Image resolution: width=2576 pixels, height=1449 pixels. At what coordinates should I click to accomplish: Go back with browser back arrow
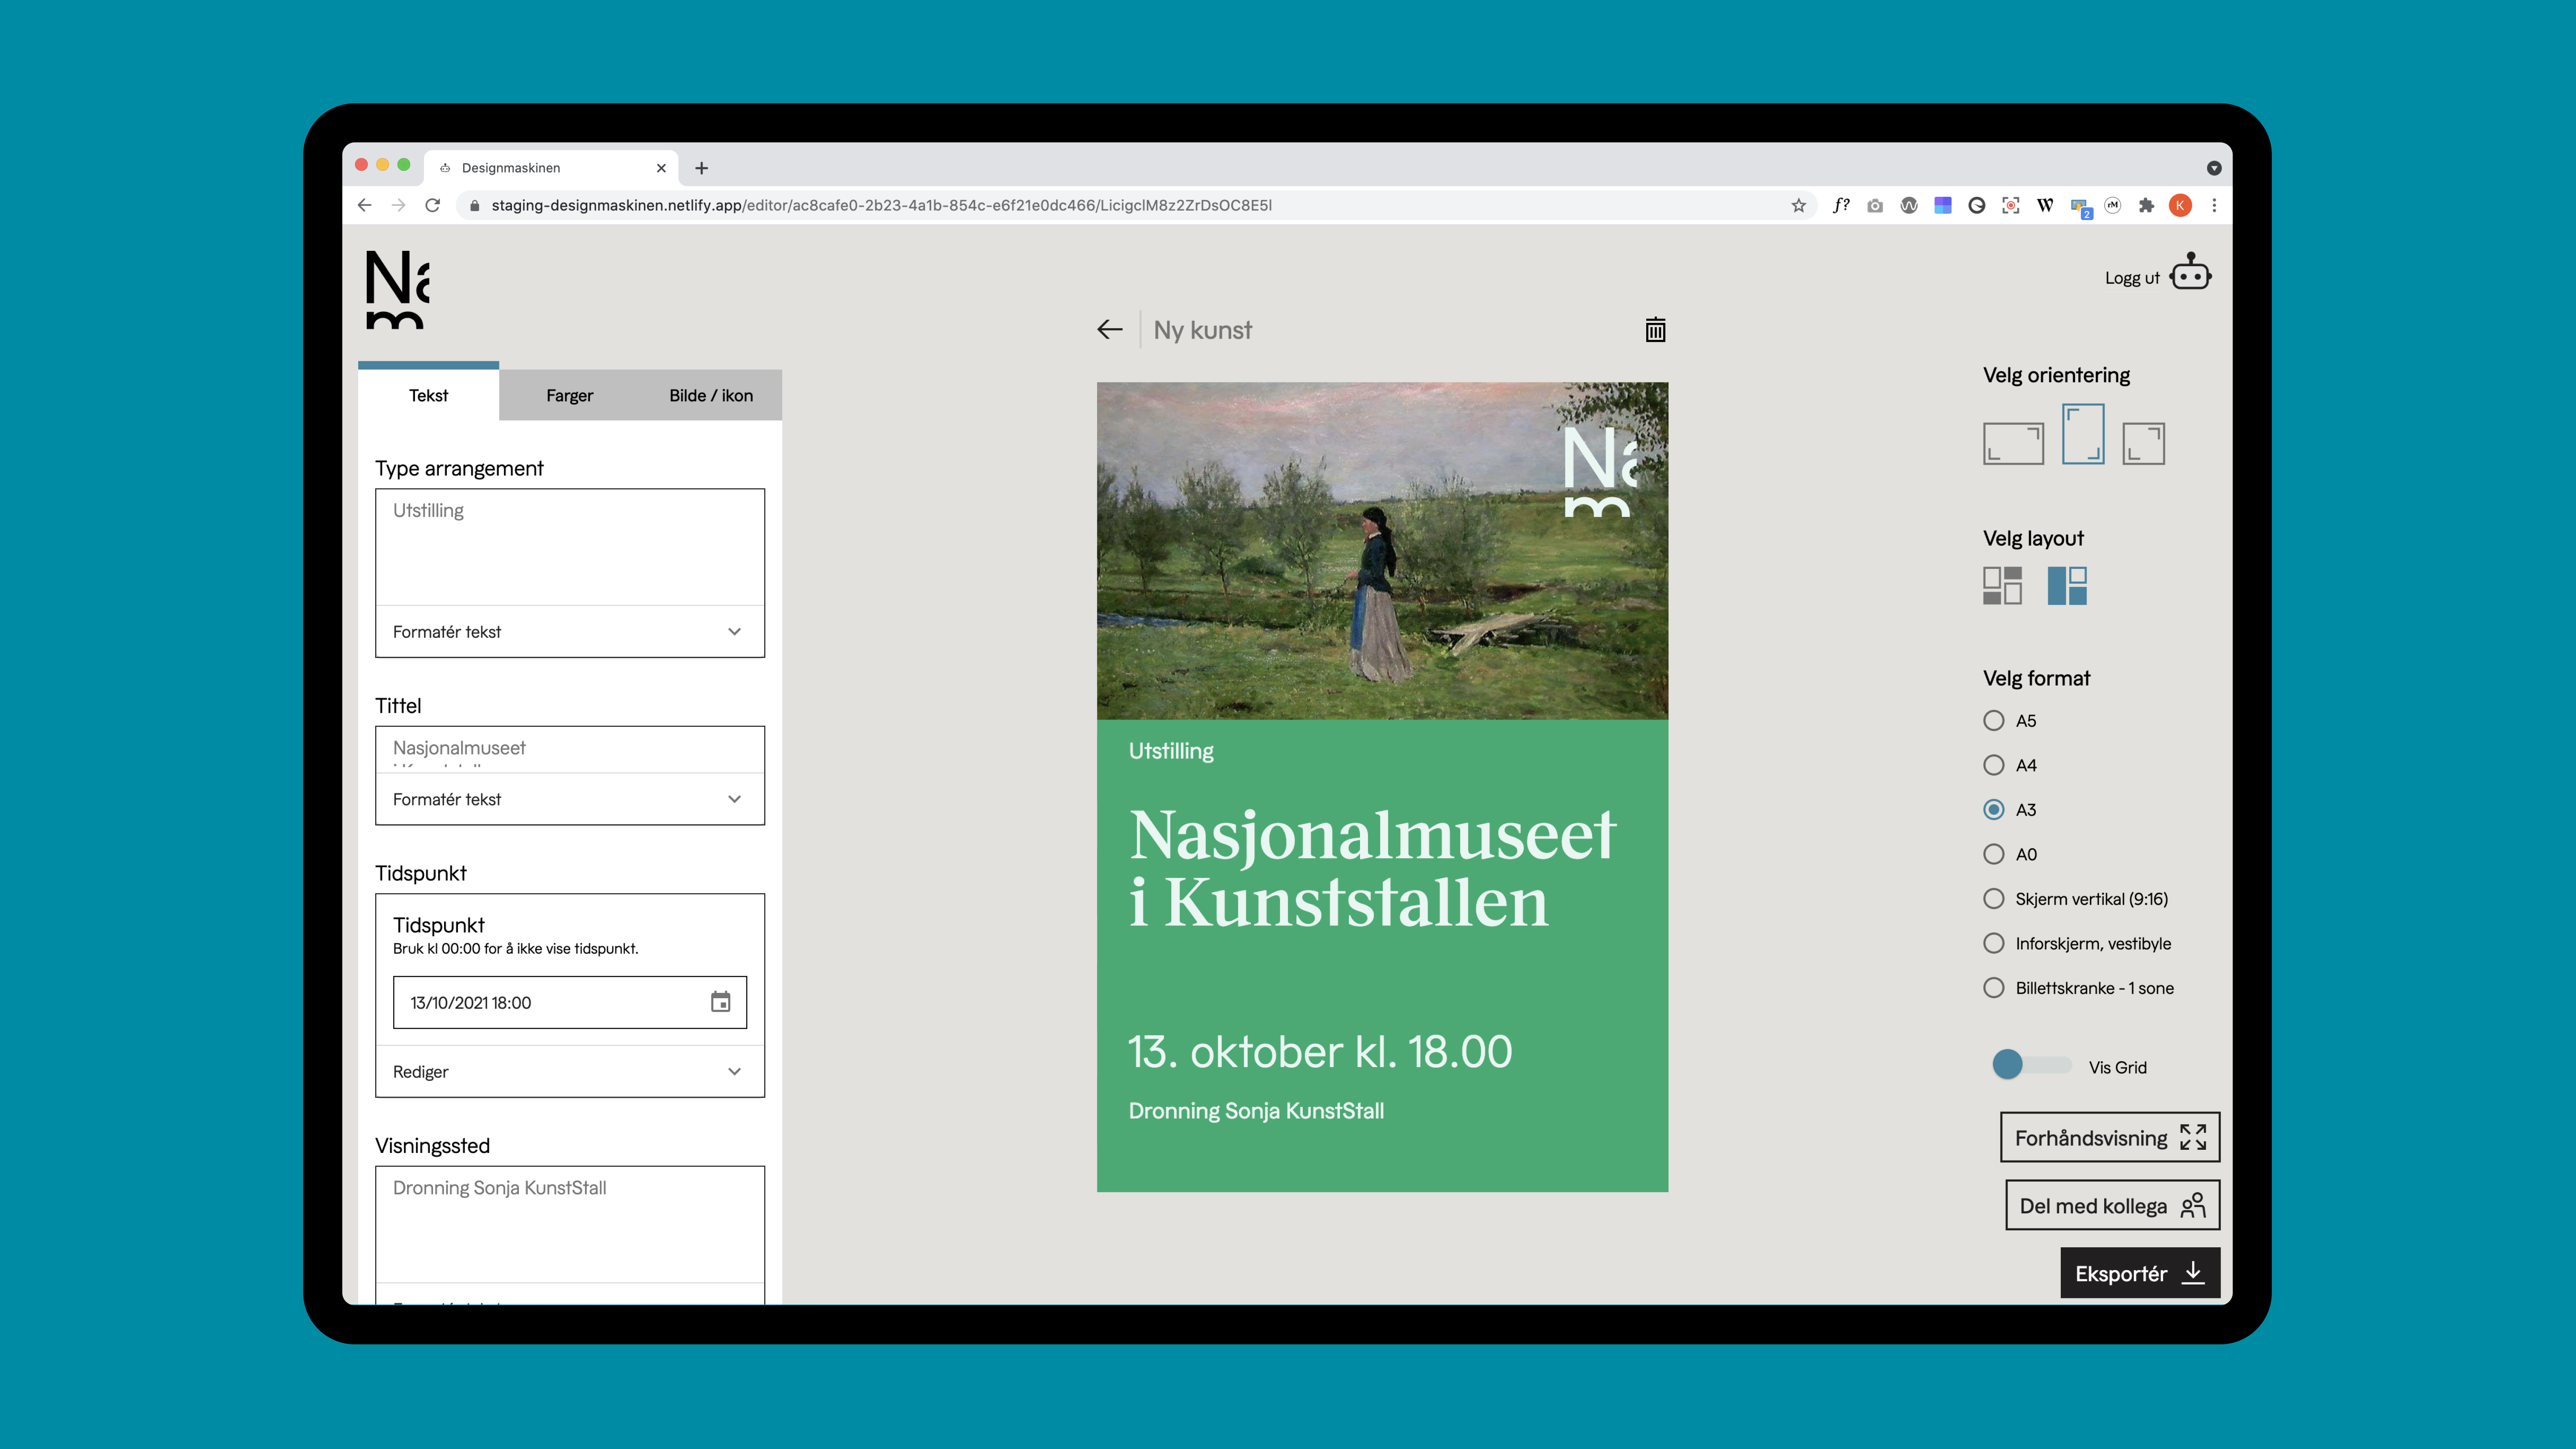tap(364, 205)
